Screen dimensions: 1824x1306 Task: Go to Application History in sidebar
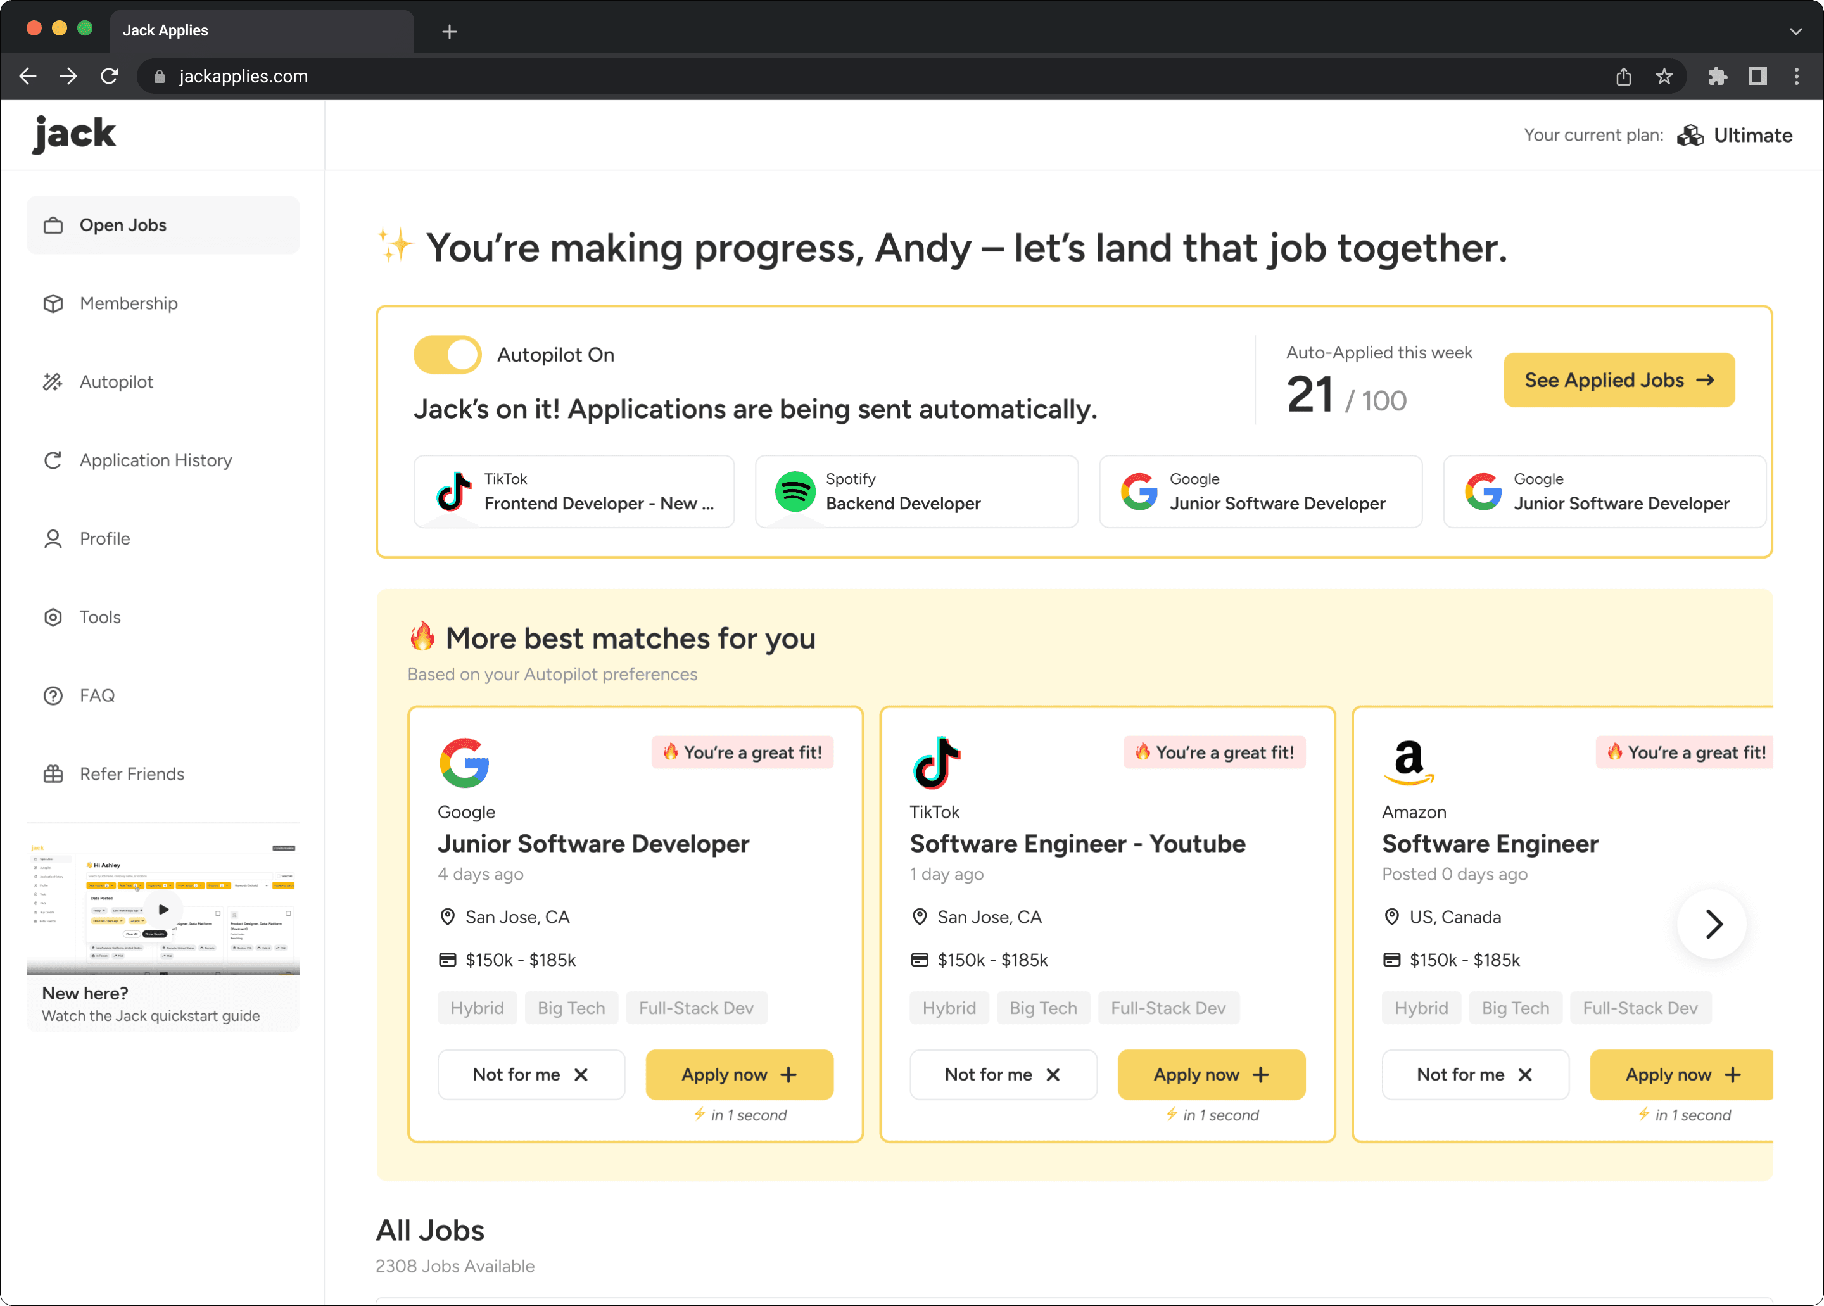tap(155, 460)
